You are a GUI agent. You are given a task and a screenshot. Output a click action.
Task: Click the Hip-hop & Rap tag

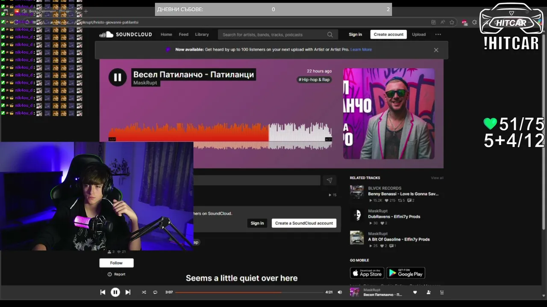coord(314,79)
